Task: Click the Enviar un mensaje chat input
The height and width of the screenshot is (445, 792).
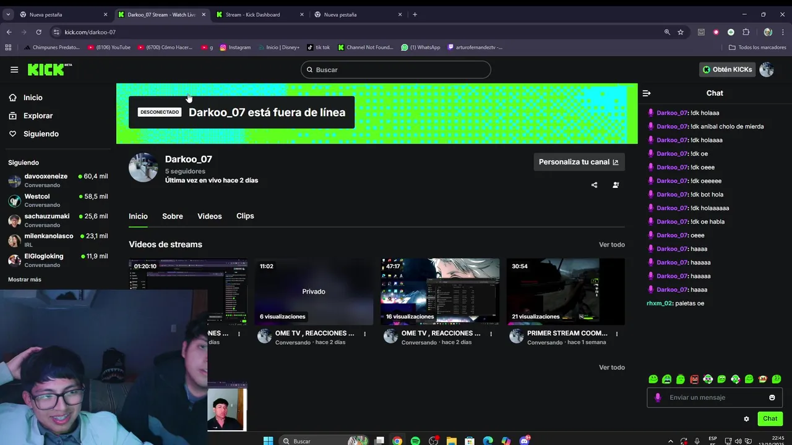Action: (x=715, y=397)
